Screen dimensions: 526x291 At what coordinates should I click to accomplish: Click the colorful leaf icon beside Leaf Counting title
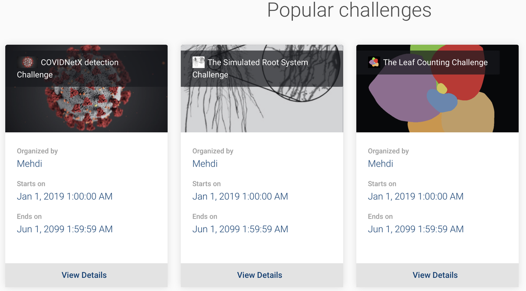coord(374,62)
